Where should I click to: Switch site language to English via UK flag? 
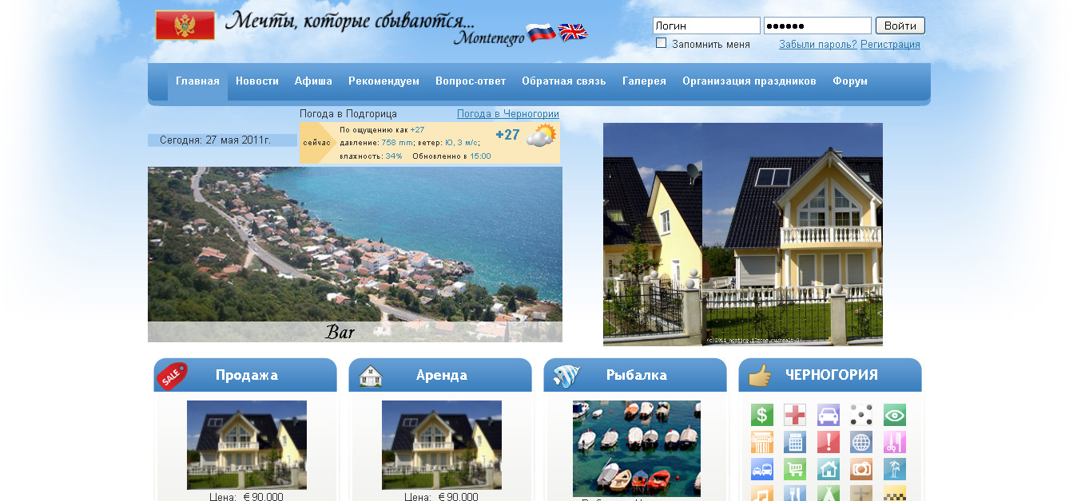pos(572,32)
